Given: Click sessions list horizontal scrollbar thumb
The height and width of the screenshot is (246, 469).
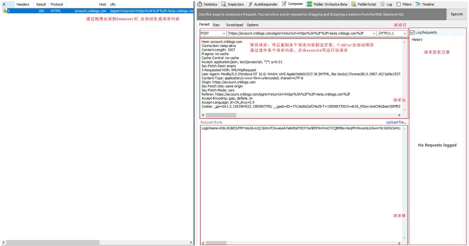Looking at the screenshot, I should click(x=53, y=242).
